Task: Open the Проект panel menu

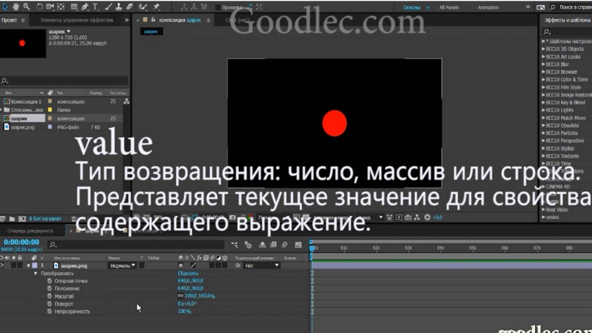Action: coord(23,20)
